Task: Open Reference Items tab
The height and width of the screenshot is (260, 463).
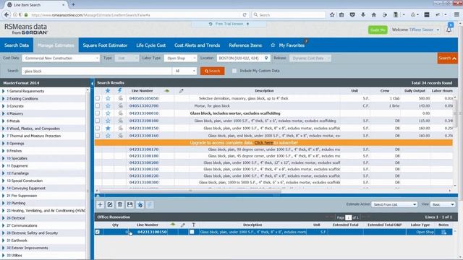Action: [245, 45]
